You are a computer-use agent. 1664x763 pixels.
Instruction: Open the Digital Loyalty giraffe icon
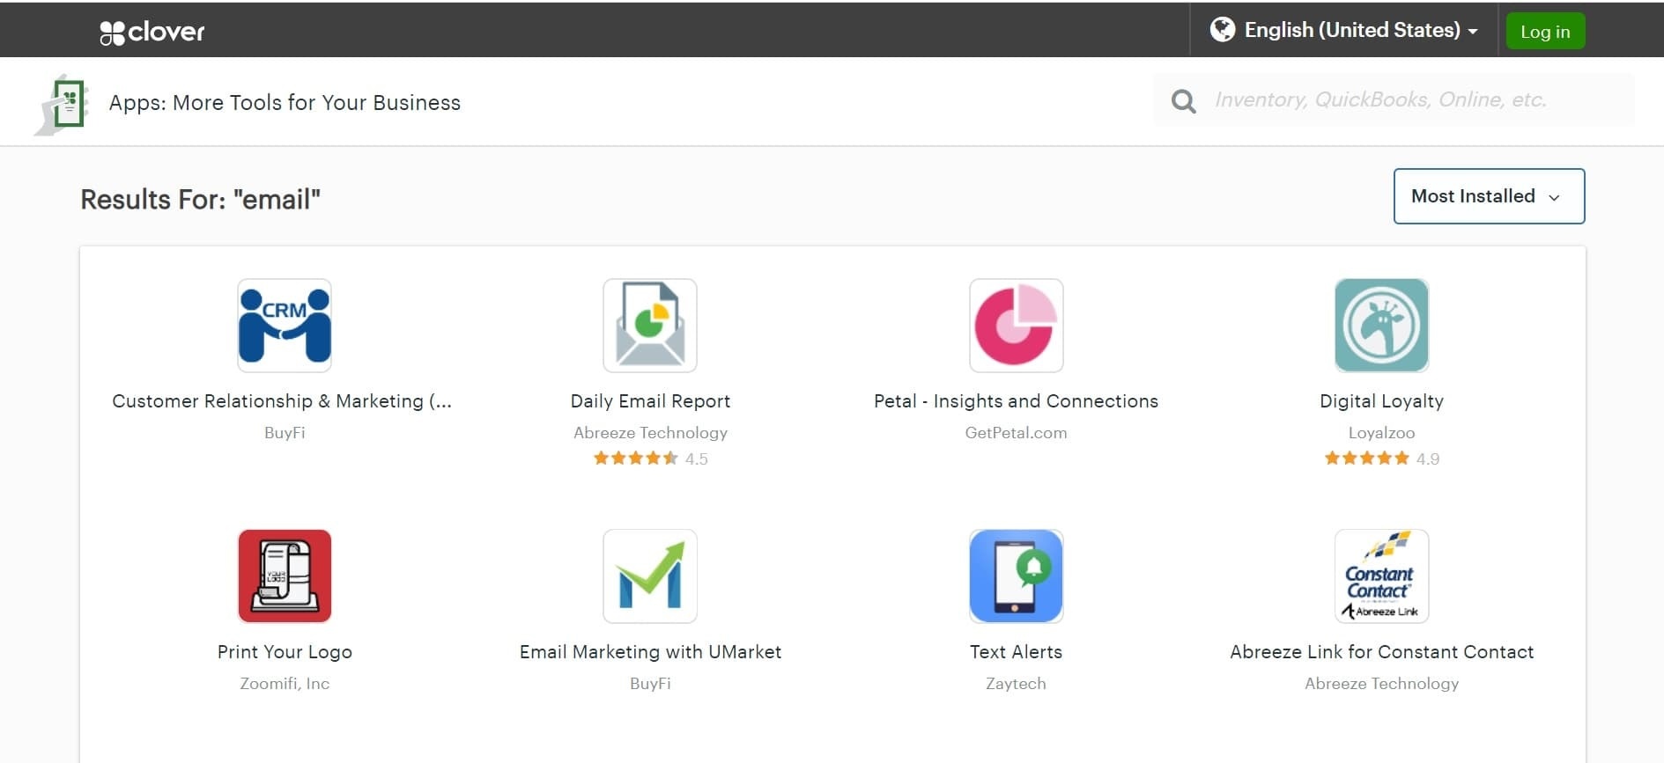[x=1381, y=326]
